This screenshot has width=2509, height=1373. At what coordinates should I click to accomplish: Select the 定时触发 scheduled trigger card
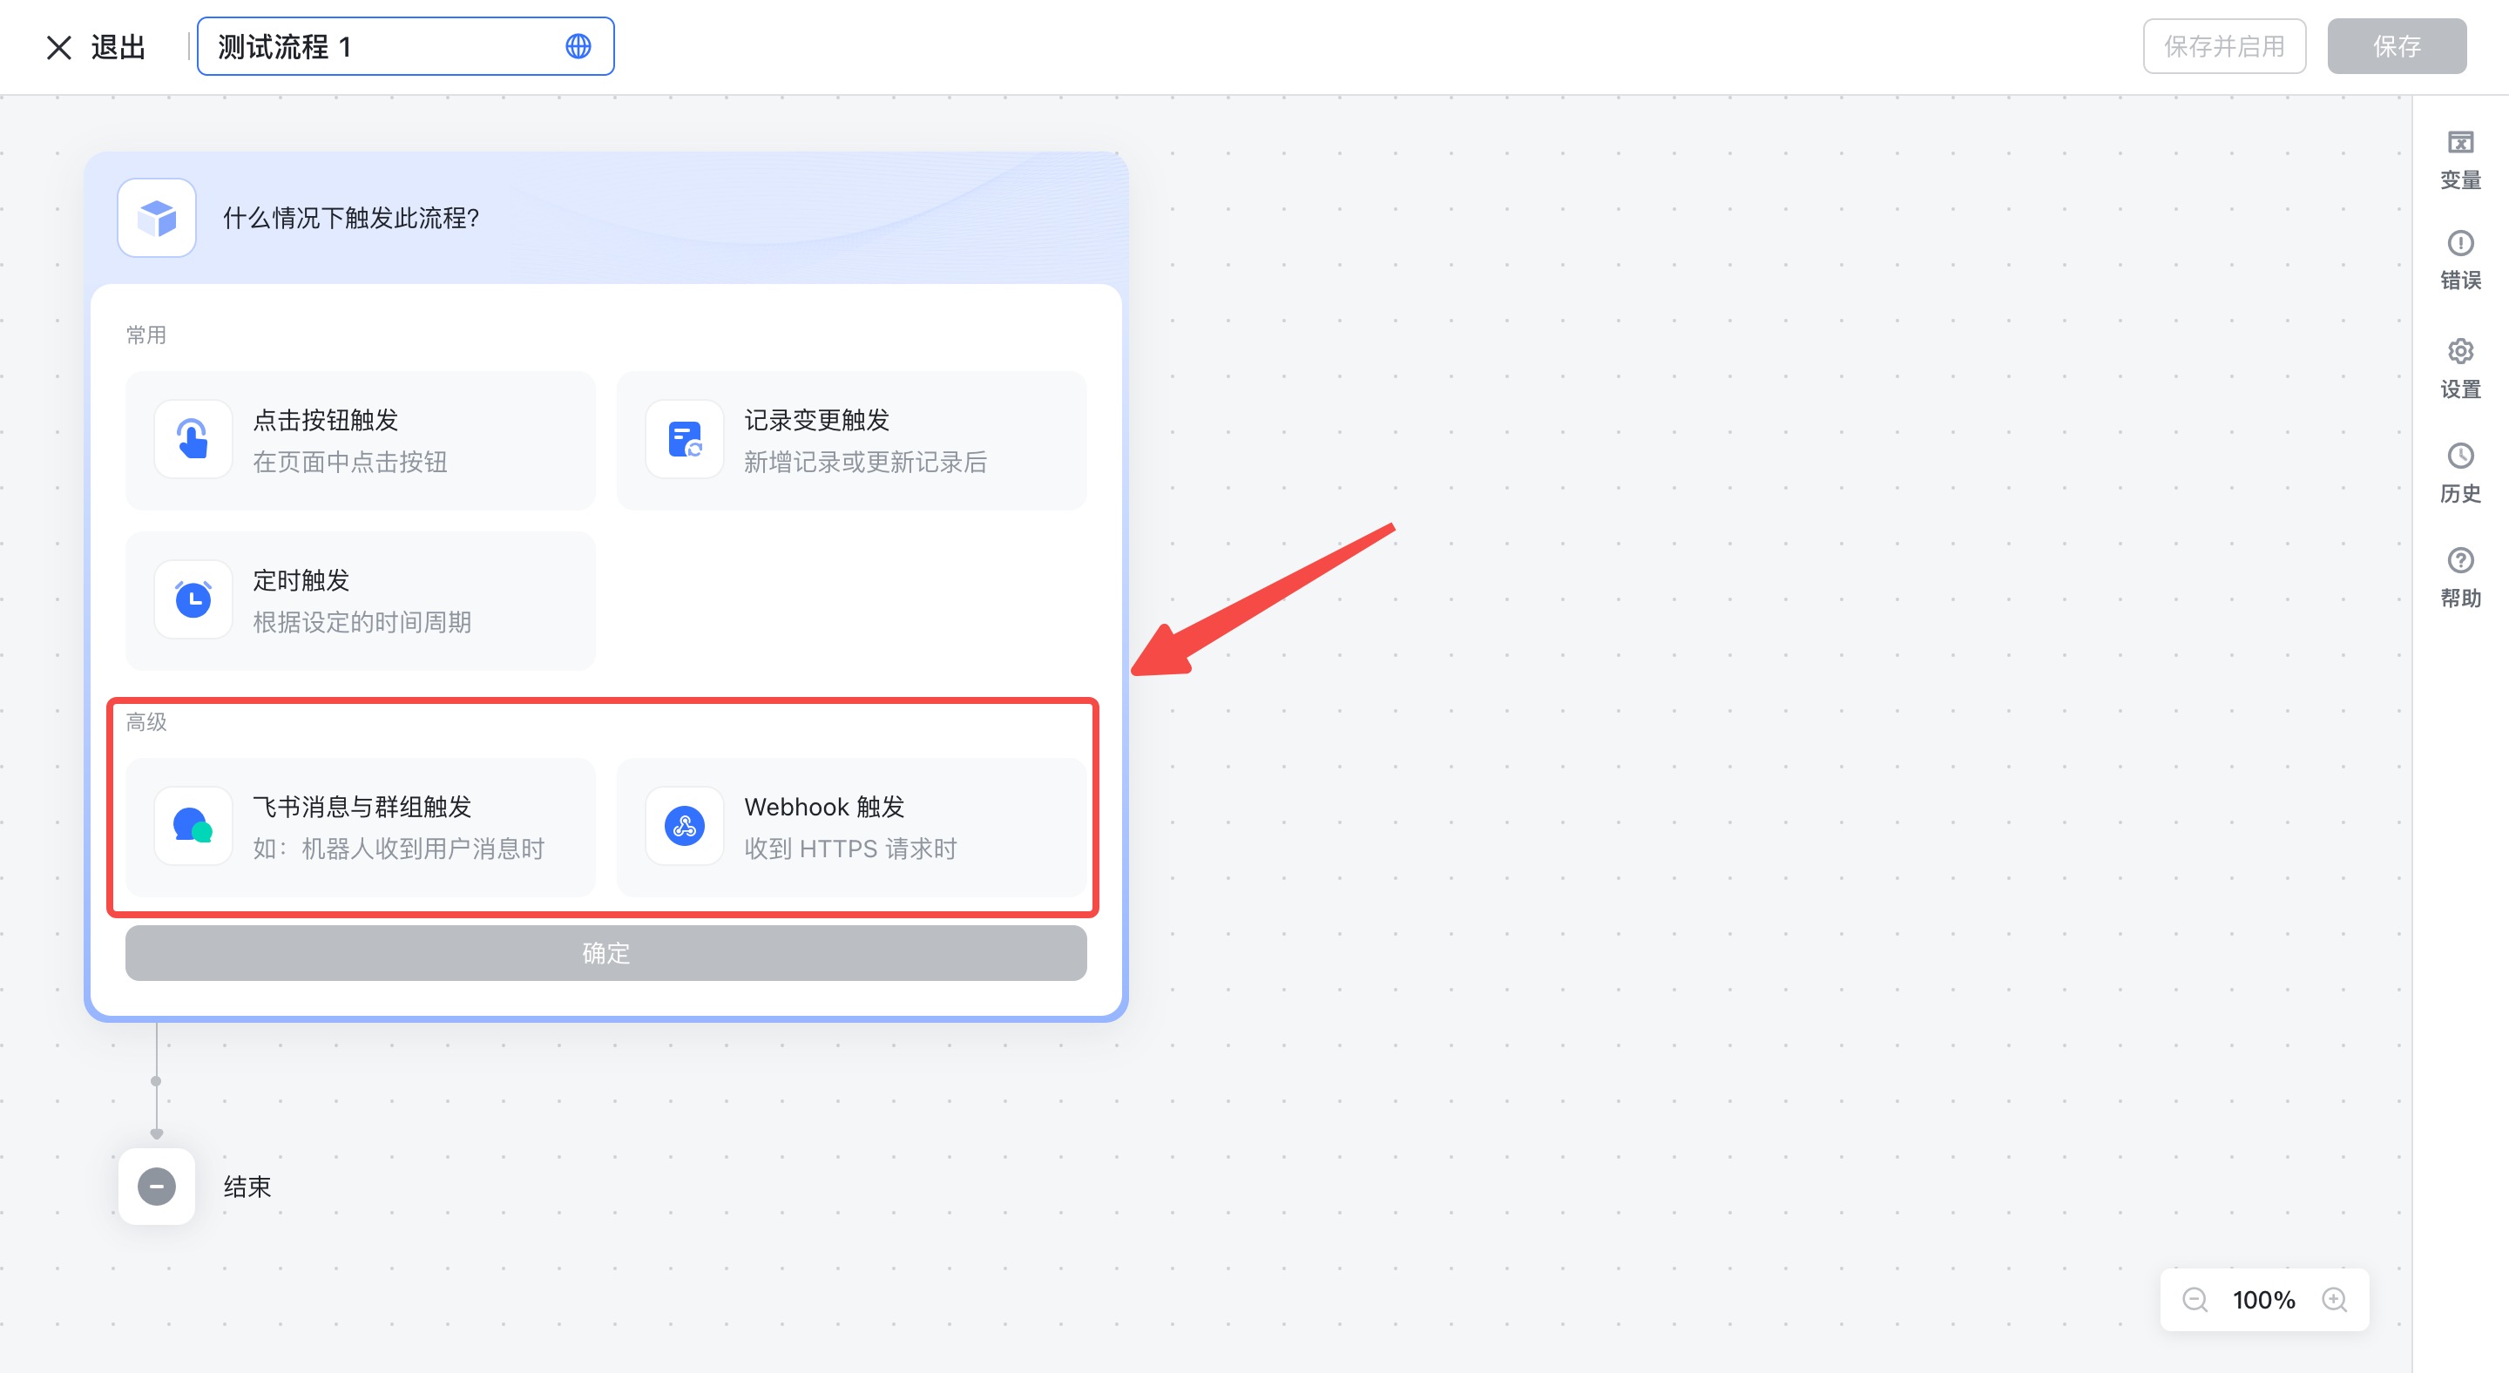(x=361, y=601)
